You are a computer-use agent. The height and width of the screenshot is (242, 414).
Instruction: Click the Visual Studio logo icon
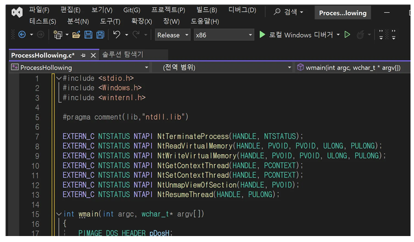coord(17,12)
